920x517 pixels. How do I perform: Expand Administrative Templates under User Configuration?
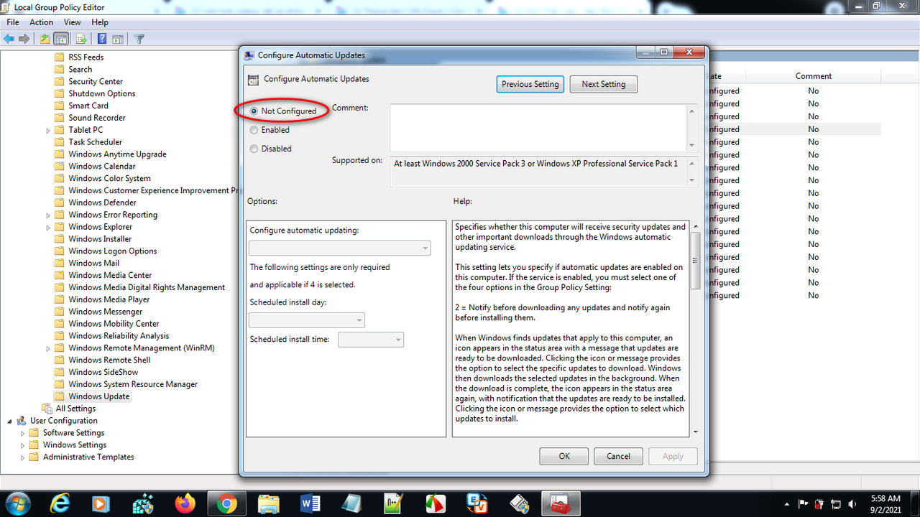point(23,457)
